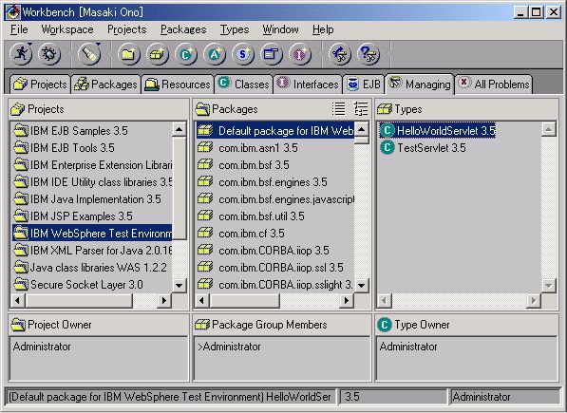Image resolution: width=567 pixels, height=413 pixels.
Task: Switch to the Interfaces tab
Action: click(x=308, y=84)
